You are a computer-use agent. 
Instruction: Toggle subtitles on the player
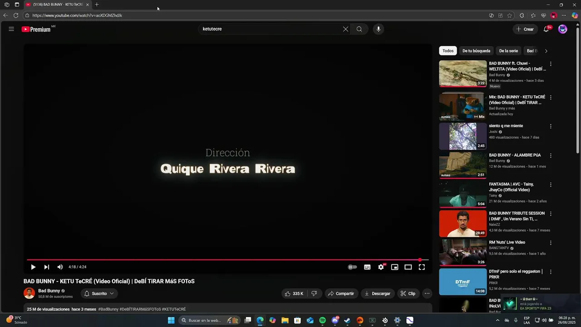pos(367,267)
